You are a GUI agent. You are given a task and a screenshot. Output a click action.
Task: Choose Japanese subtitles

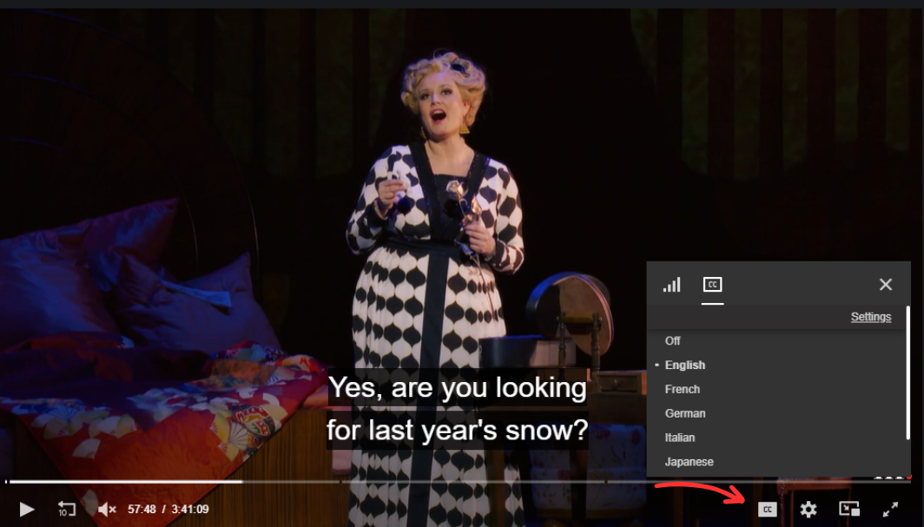[x=689, y=462]
